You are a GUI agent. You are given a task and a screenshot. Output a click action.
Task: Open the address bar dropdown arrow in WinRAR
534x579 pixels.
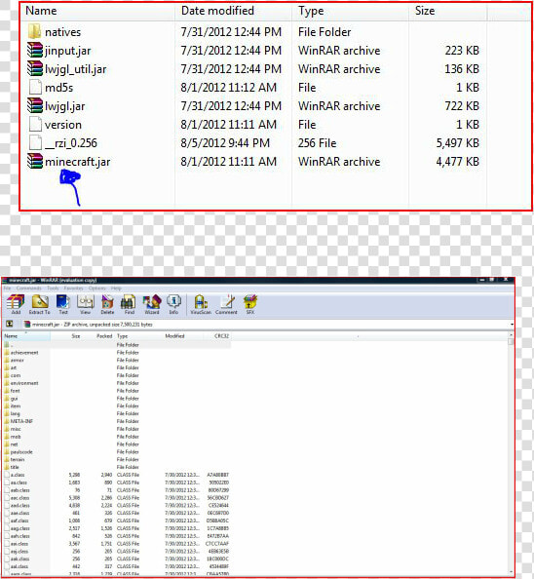point(512,325)
